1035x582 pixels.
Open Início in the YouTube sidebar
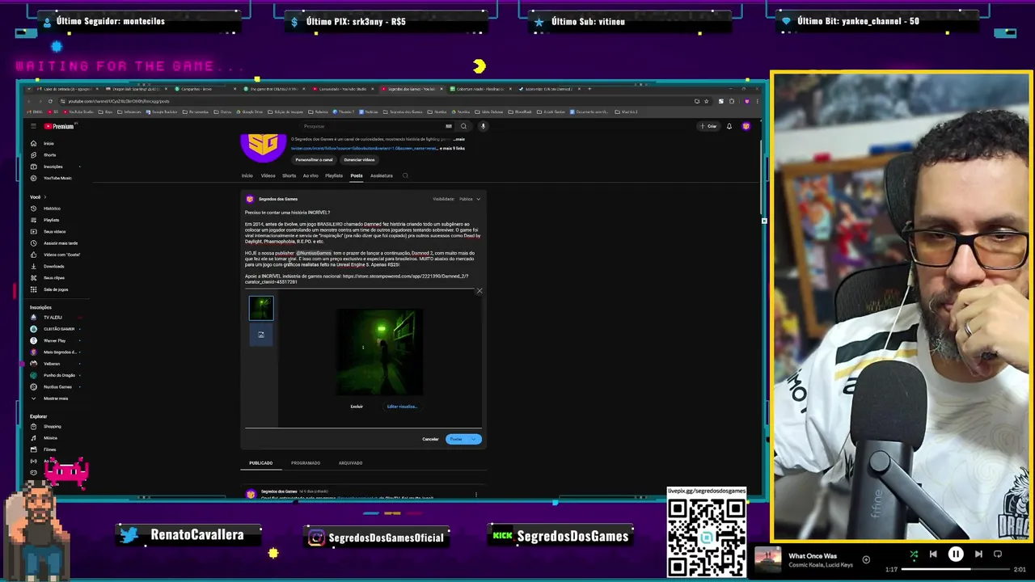pyautogui.click(x=49, y=143)
